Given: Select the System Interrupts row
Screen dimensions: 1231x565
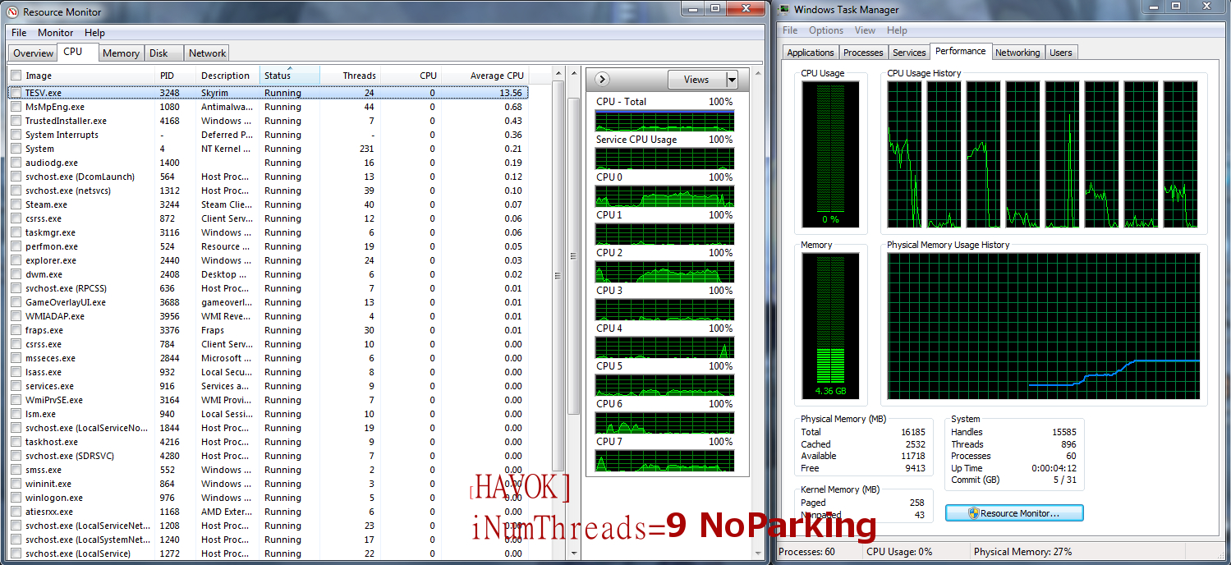Looking at the screenshot, I should pos(269,135).
